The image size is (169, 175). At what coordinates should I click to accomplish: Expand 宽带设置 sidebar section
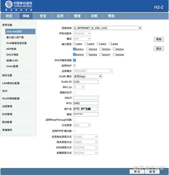tap(7, 25)
